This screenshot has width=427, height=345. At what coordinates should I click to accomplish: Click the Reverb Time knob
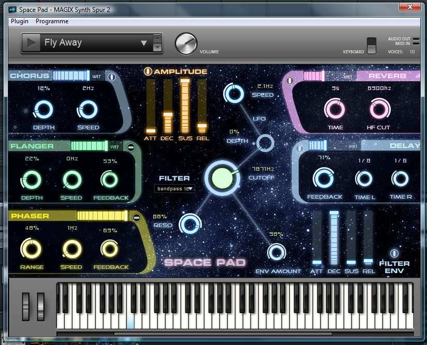(x=334, y=109)
